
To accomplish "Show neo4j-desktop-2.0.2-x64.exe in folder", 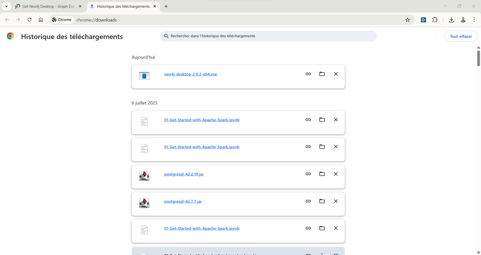I will [x=322, y=74].
